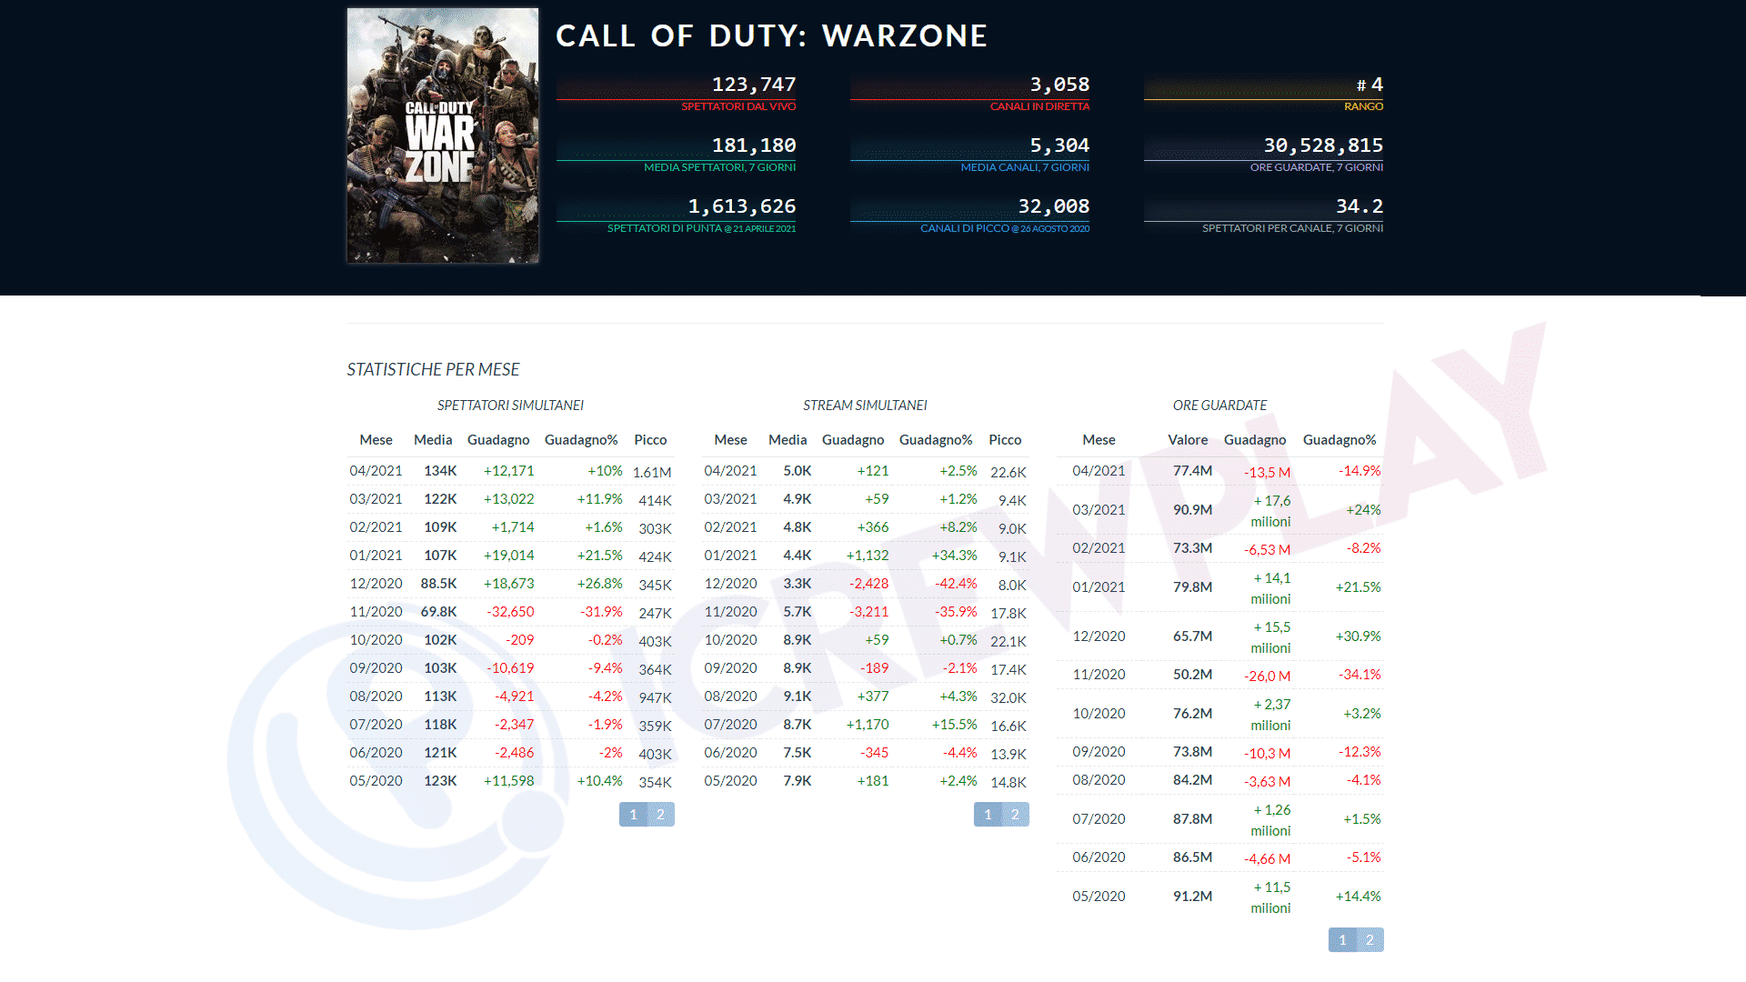
Task: Click -5.1% in 06/2020 hours row
Action: (1363, 857)
